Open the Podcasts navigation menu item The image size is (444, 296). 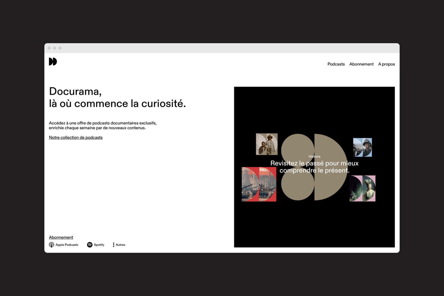336,64
